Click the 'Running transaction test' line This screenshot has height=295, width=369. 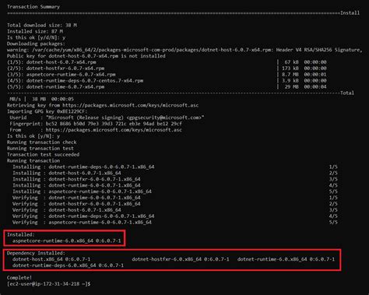tap(40, 149)
